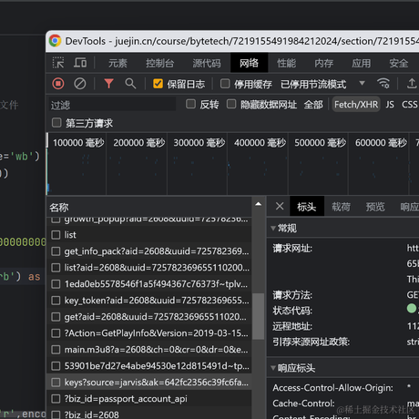The width and height of the screenshot is (419, 419).
Task: Tick checkbox beside ?biz_id=passport_account_api
Action: tap(56, 399)
